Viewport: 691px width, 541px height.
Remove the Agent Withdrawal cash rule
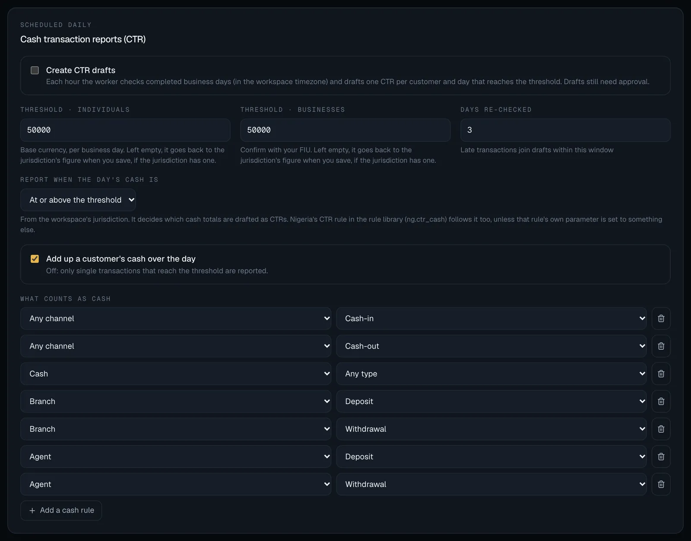coord(661,484)
